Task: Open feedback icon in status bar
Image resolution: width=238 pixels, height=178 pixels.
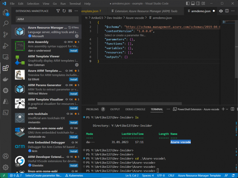Action: click(x=226, y=176)
